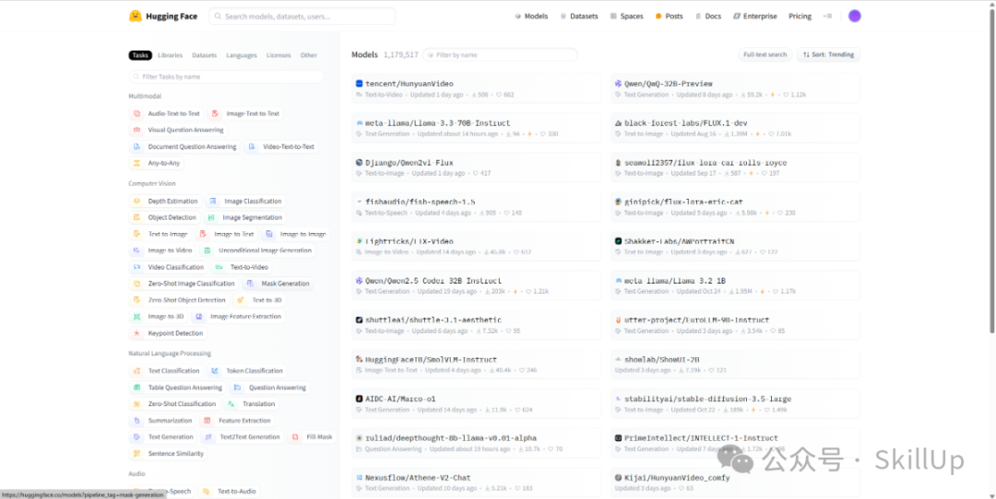Click the Keypoint Detection star icon
The width and height of the screenshot is (996, 499).
pyautogui.click(x=136, y=333)
